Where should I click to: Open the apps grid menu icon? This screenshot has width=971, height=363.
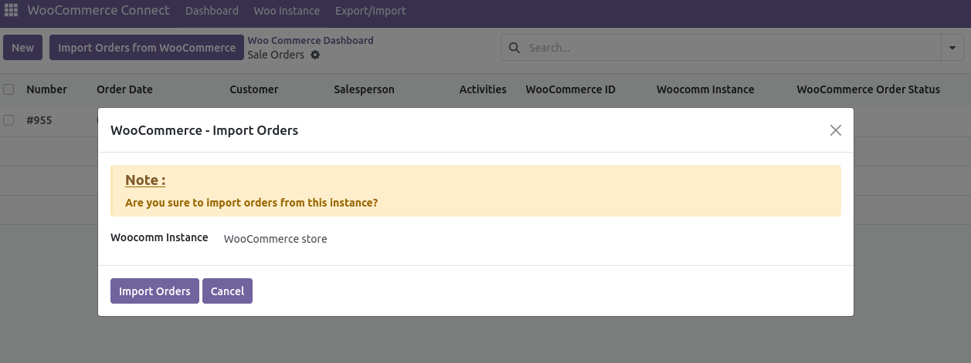tap(12, 11)
